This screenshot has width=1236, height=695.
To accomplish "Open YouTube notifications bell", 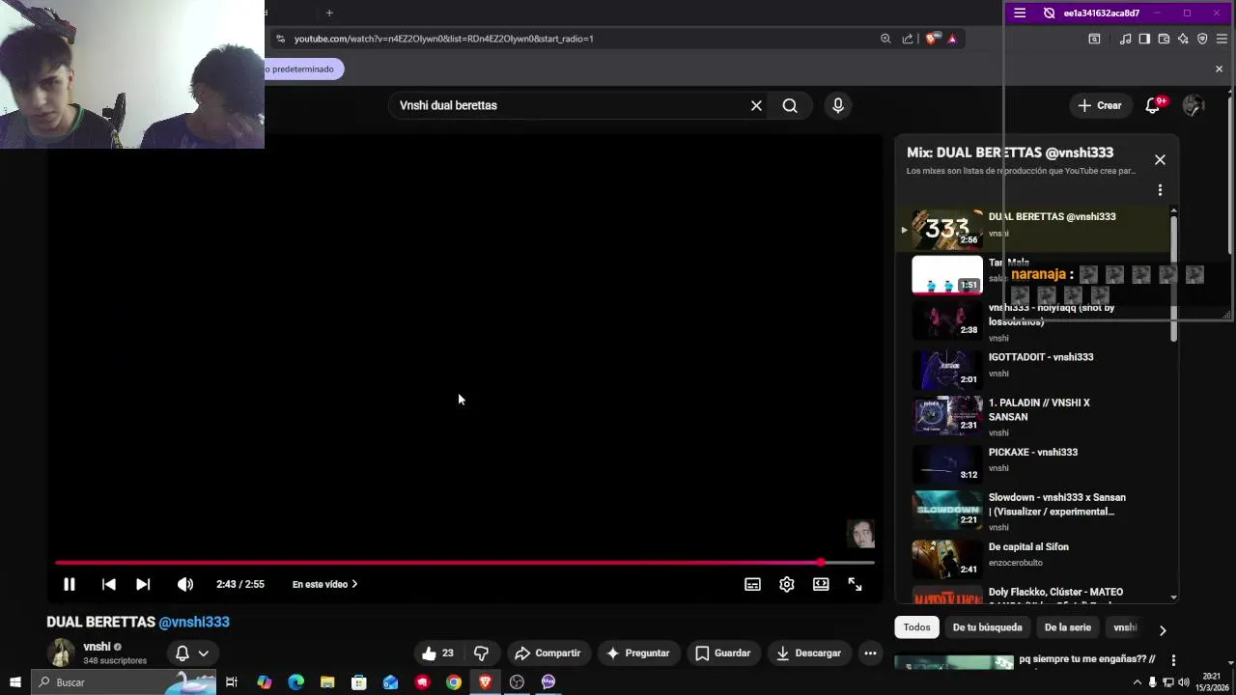I will (1153, 105).
